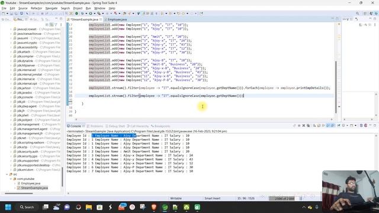Click the console line with salary 43
379x213 pixels.
pos(130,159)
